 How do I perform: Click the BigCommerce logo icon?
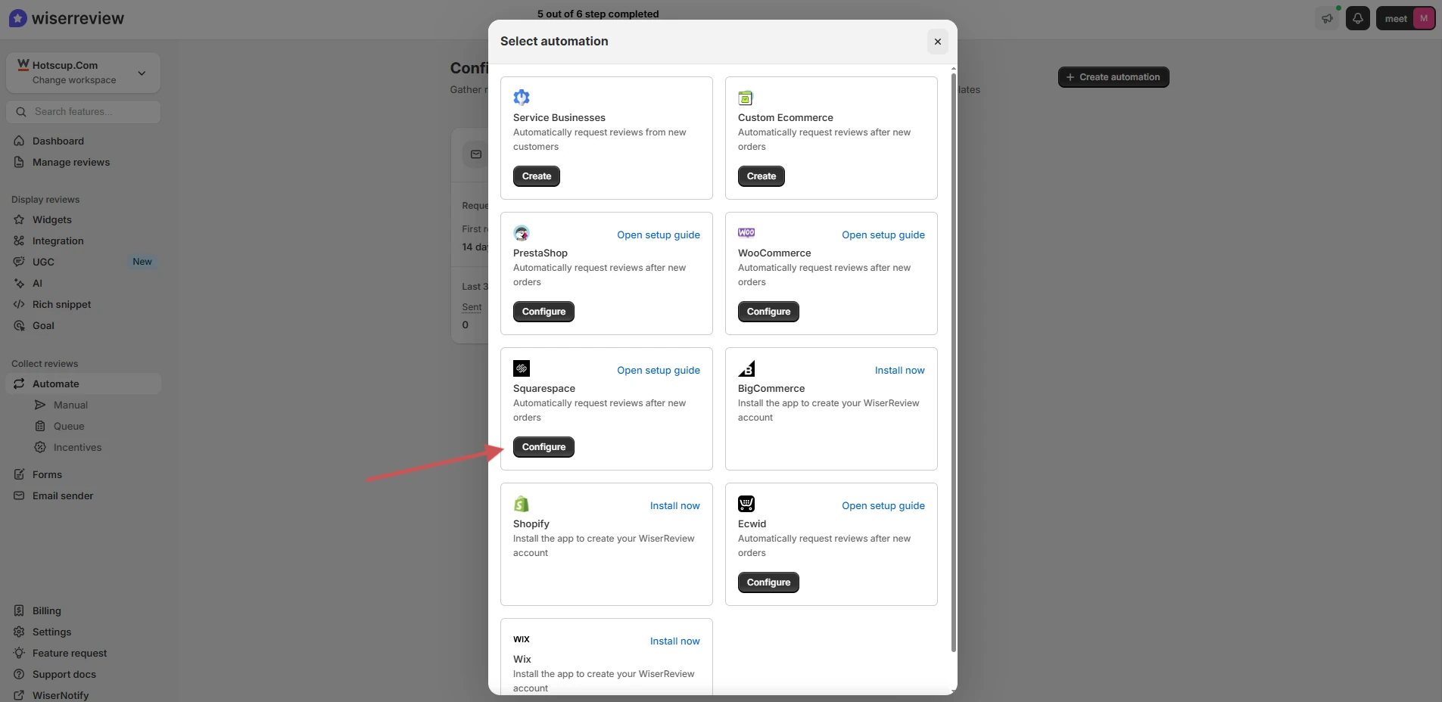click(x=746, y=368)
